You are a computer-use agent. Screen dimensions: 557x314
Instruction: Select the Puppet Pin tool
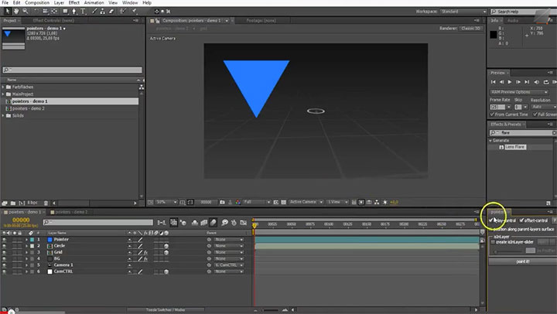pos(135,12)
